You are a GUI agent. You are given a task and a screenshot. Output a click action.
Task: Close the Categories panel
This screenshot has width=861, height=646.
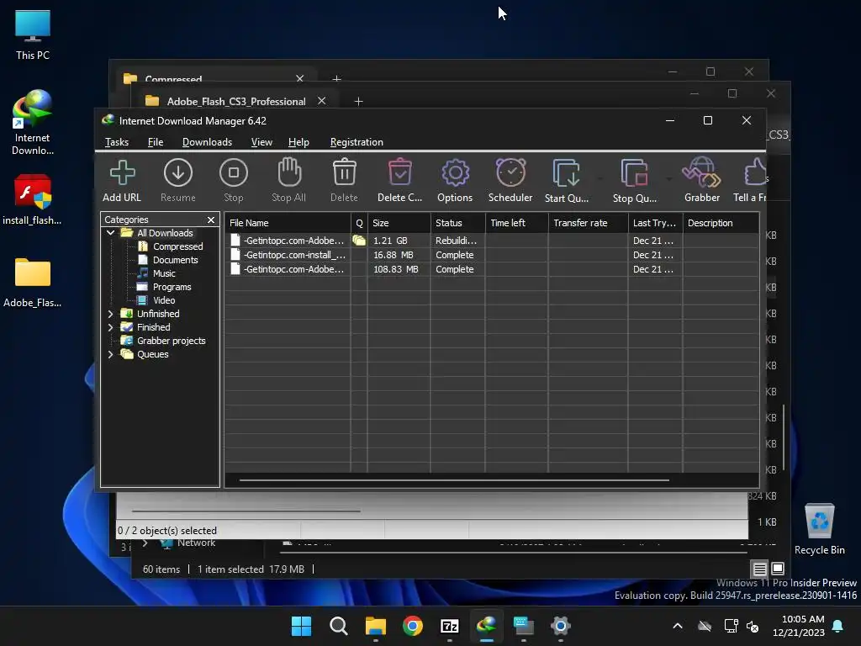pyautogui.click(x=211, y=220)
